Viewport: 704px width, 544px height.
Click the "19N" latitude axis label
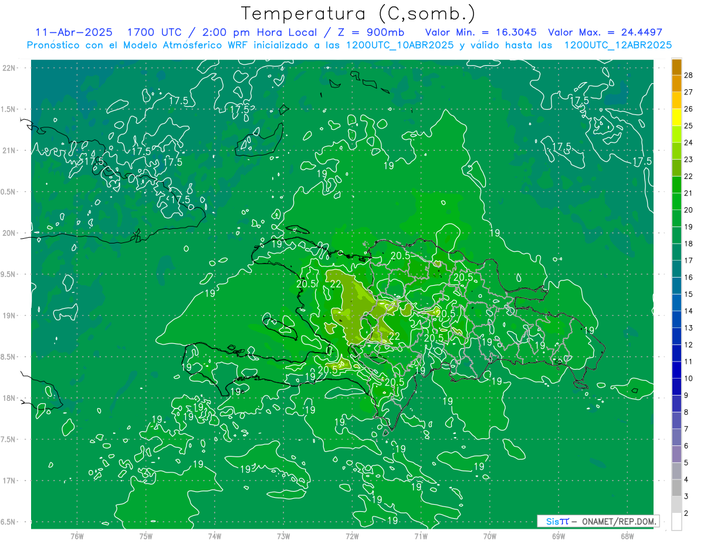9,316
